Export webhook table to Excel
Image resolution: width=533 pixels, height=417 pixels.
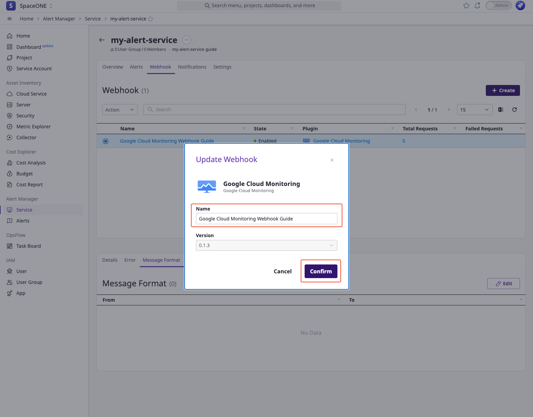501,110
